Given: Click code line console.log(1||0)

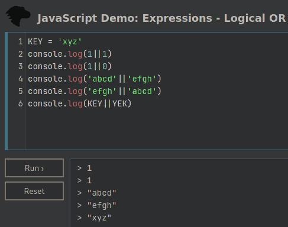Looking at the screenshot, I should click(x=70, y=66).
